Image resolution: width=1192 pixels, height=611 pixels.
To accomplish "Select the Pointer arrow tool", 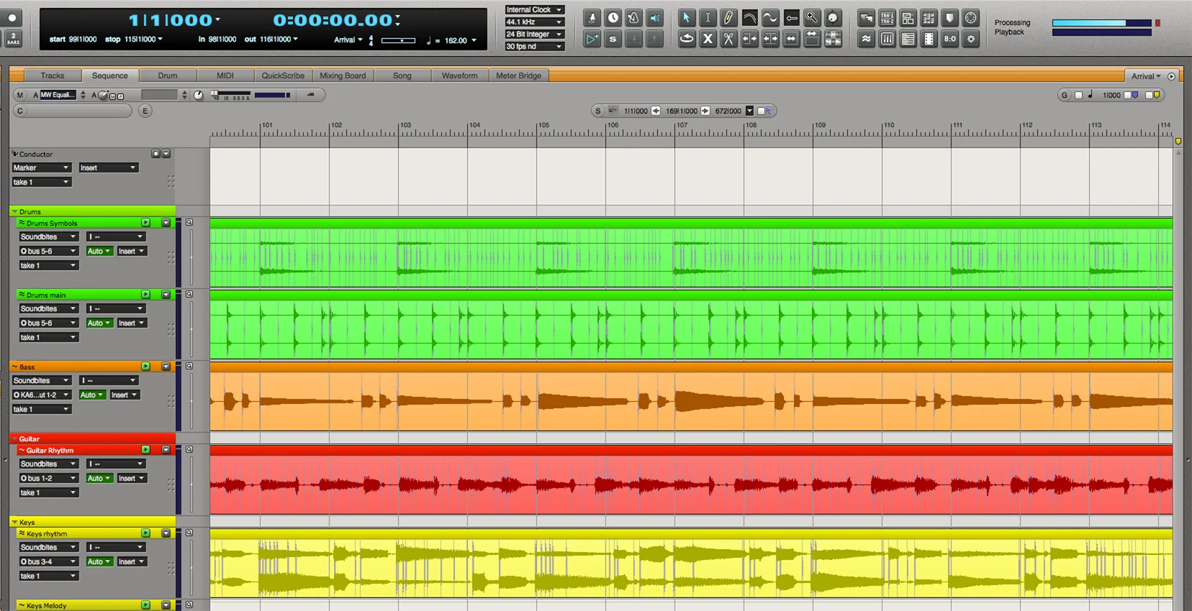I will (x=686, y=18).
